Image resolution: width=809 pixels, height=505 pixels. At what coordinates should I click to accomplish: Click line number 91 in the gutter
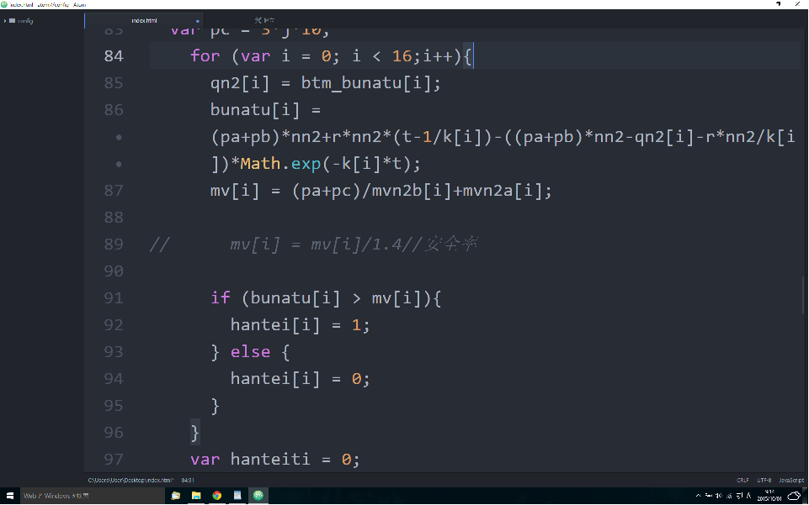click(113, 298)
